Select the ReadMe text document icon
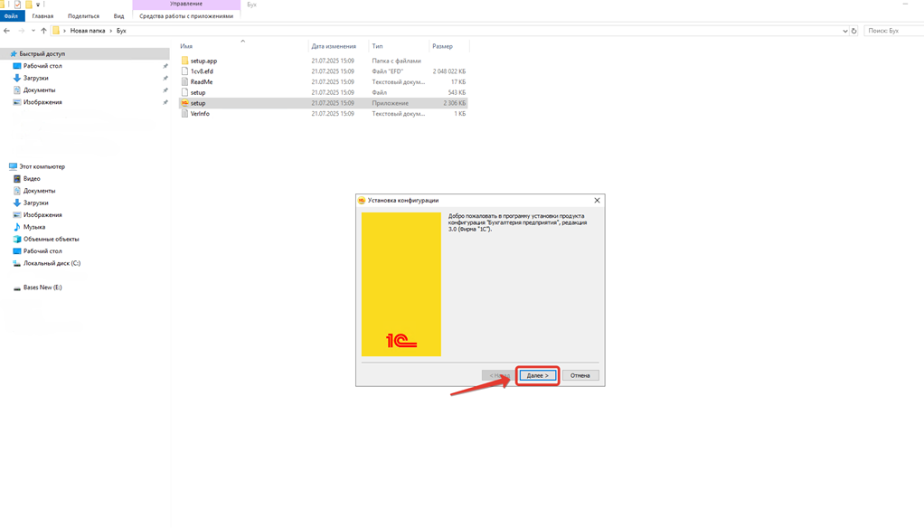Viewport: 924px width, 528px height. click(184, 82)
